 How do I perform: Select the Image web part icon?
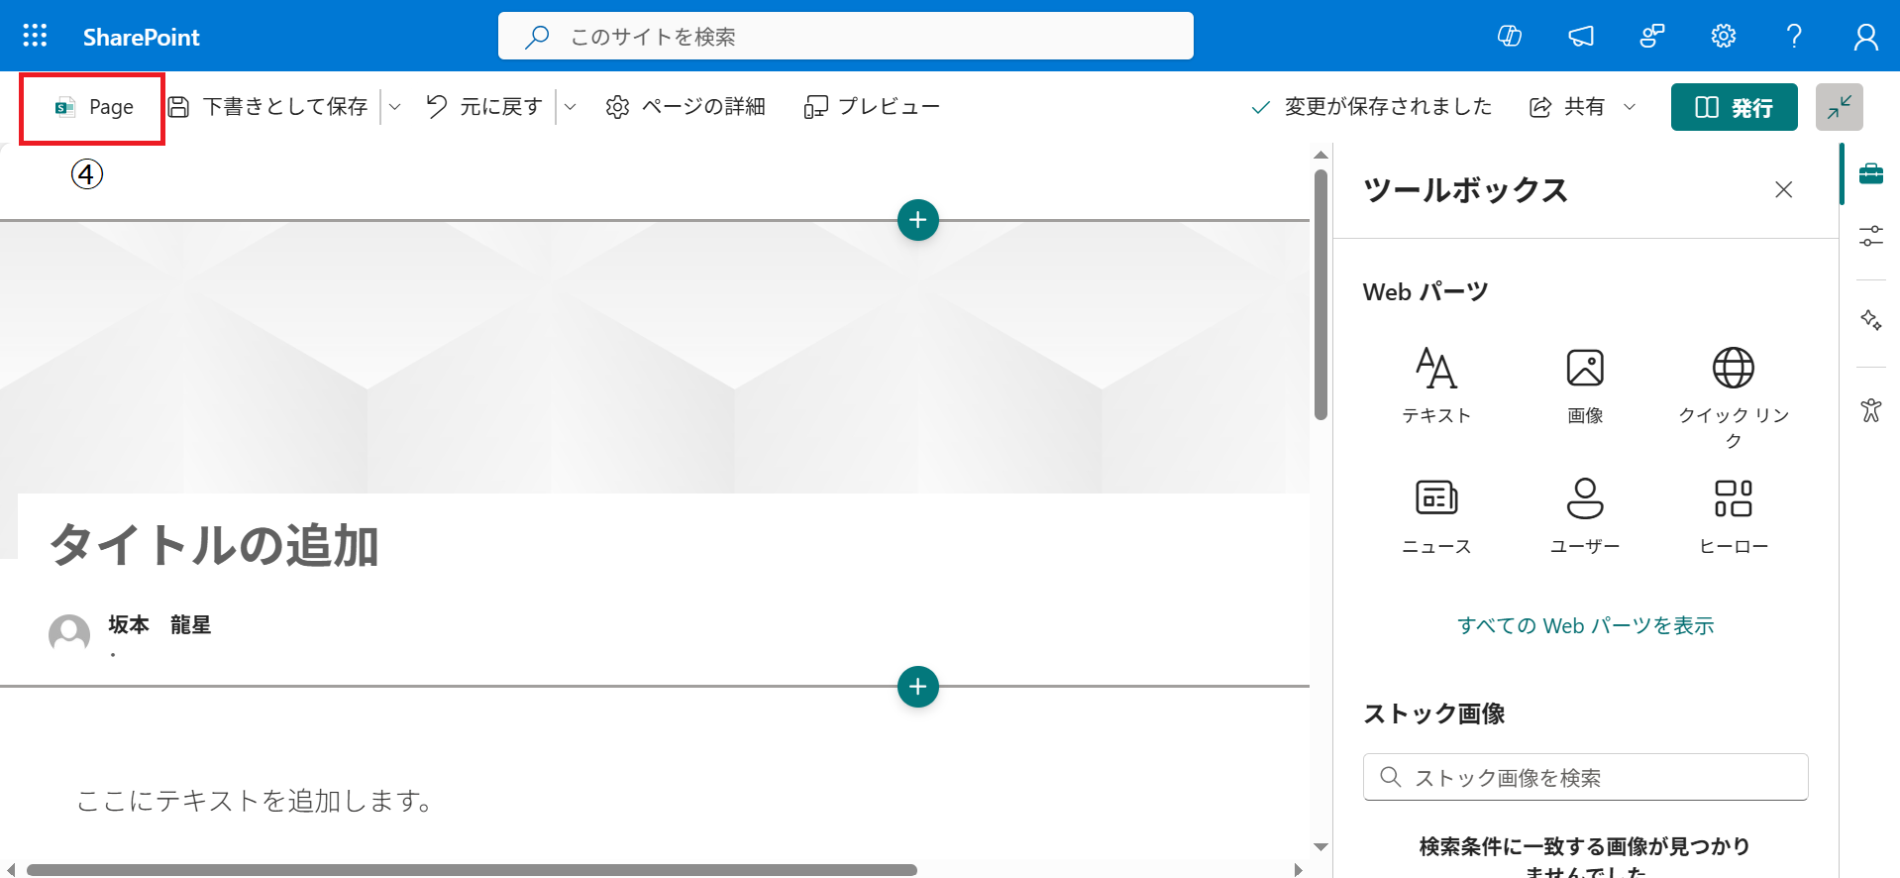tap(1584, 369)
